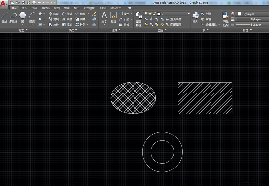This screenshot has height=186, width=269.
Task: Open the 视图 (View) ribbon tab
Action: 57,8
